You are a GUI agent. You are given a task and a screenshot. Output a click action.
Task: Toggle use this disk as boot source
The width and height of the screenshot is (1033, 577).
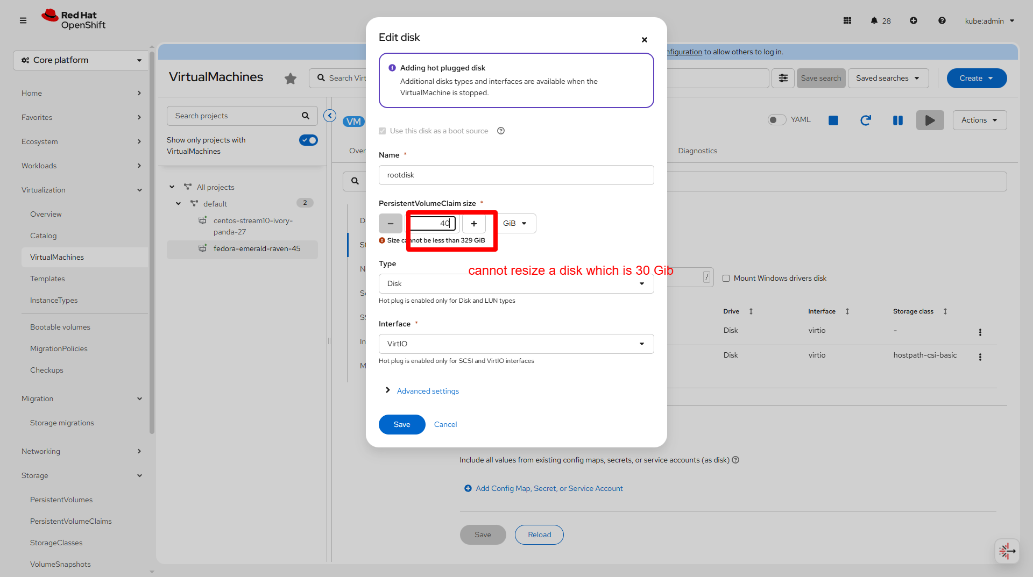coord(383,131)
